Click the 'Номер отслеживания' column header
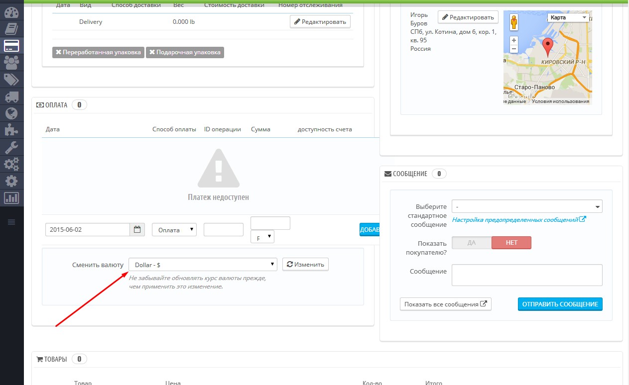The width and height of the screenshot is (629, 385). 311,5
